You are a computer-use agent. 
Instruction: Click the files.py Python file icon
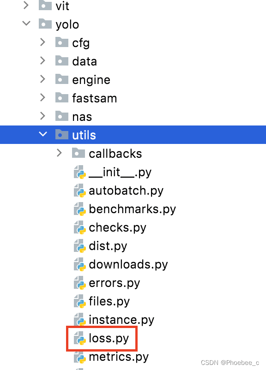pos(80,301)
